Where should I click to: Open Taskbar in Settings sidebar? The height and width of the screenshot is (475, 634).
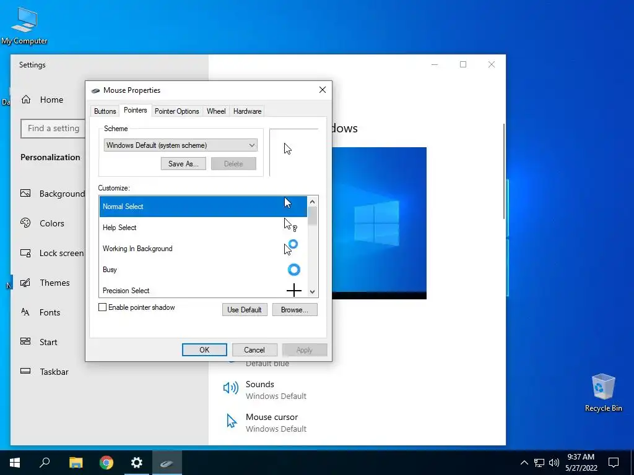(54, 372)
